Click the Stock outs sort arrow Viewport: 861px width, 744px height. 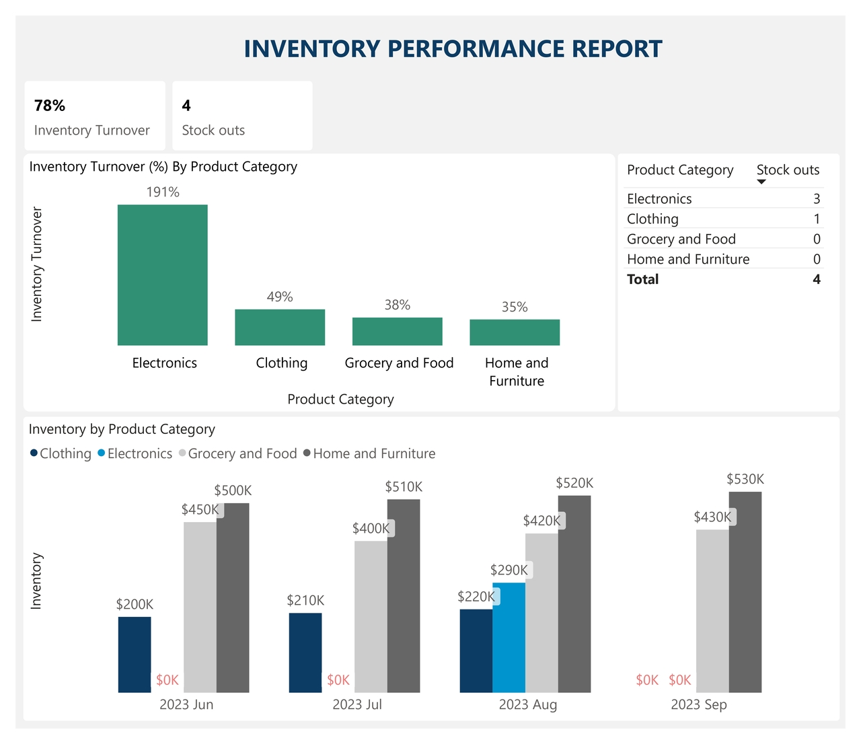(x=761, y=182)
